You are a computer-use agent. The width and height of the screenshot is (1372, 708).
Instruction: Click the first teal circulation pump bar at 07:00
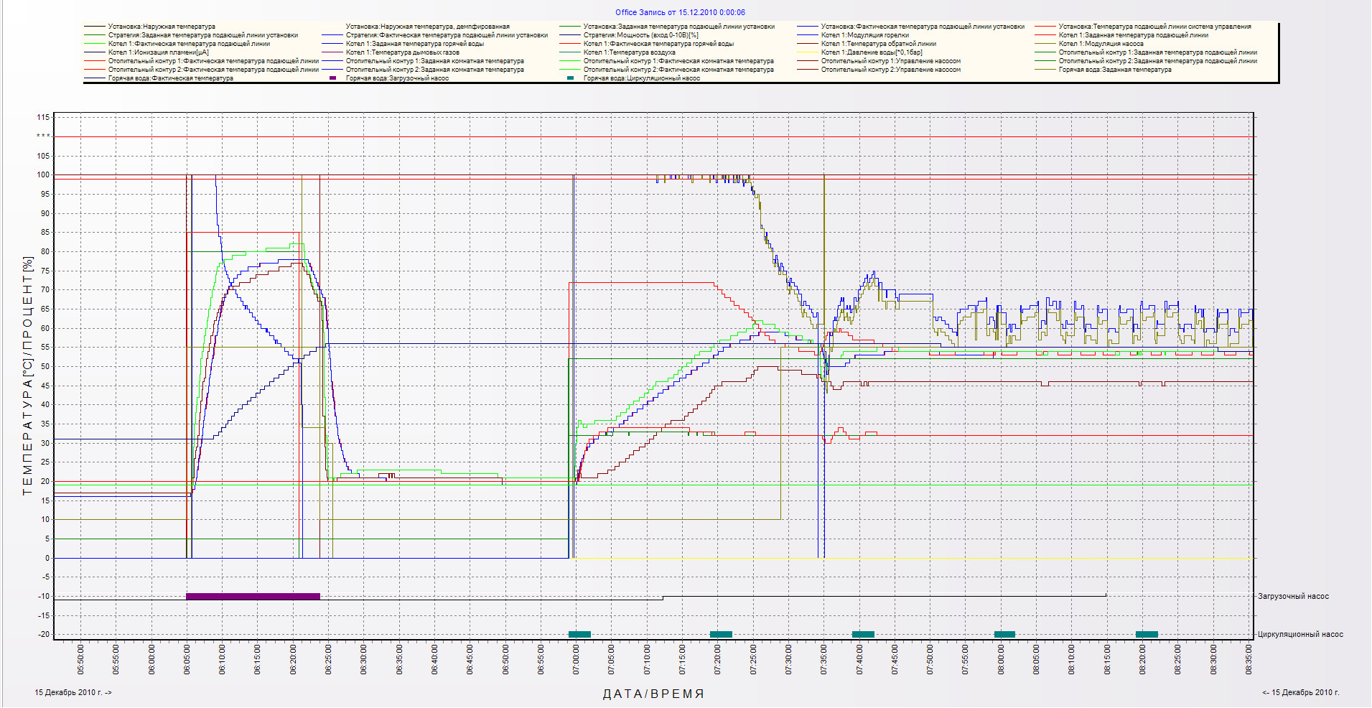[579, 634]
